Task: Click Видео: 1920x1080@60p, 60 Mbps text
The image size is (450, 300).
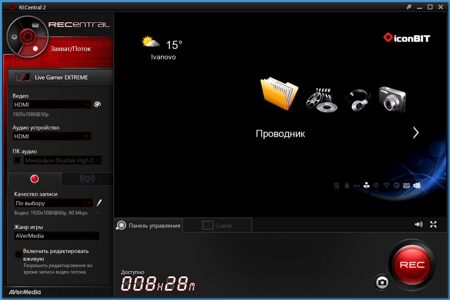Action: click(x=51, y=213)
